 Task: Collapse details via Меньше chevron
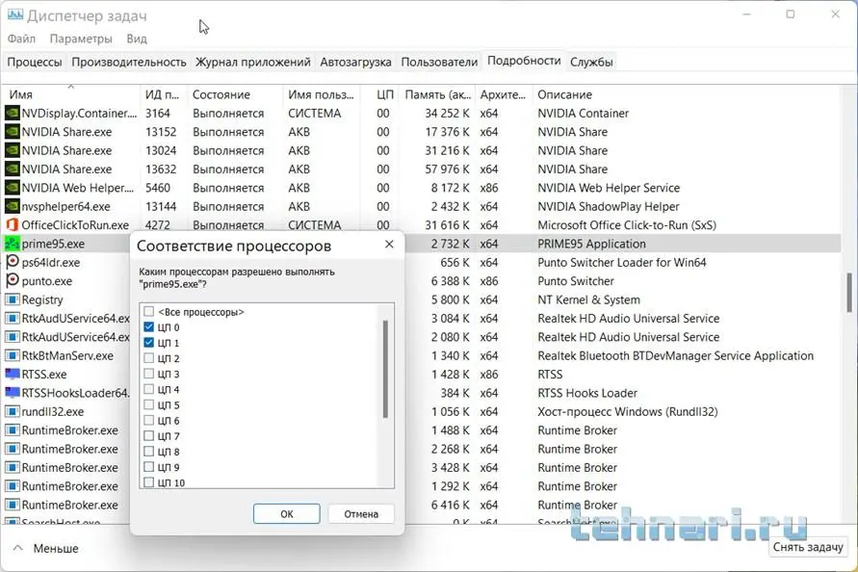pyautogui.click(x=18, y=548)
